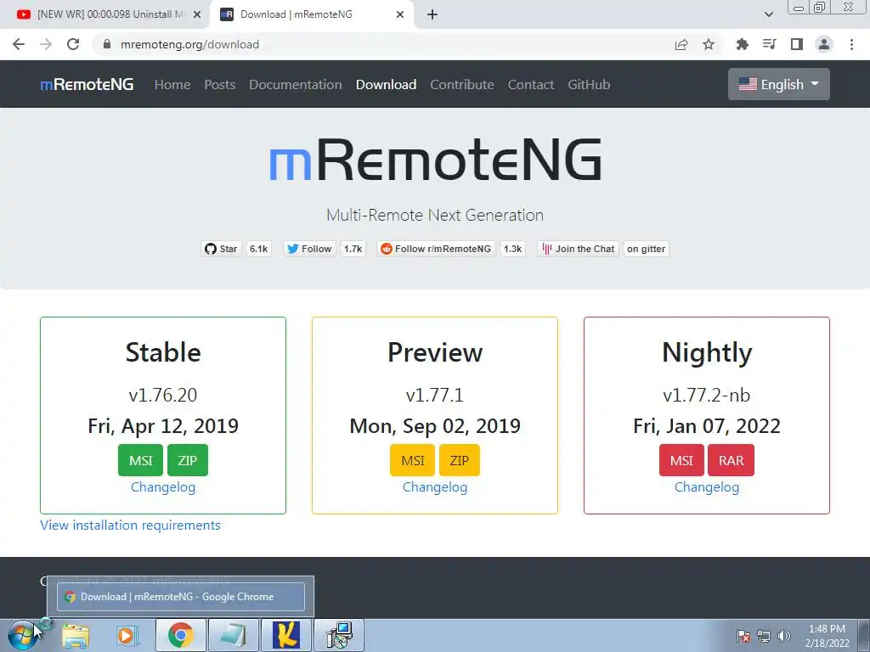Open the media control icon in toolbar
The image size is (870, 652).
[770, 44]
